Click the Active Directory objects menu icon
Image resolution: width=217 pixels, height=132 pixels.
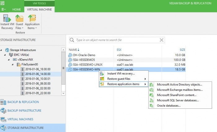point(152,85)
